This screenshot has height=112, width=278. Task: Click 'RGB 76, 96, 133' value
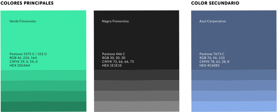point(212,58)
